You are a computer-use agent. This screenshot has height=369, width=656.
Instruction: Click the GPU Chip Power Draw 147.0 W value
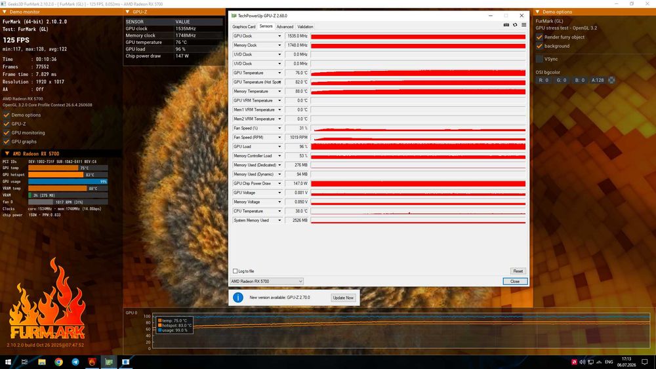(297, 184)
